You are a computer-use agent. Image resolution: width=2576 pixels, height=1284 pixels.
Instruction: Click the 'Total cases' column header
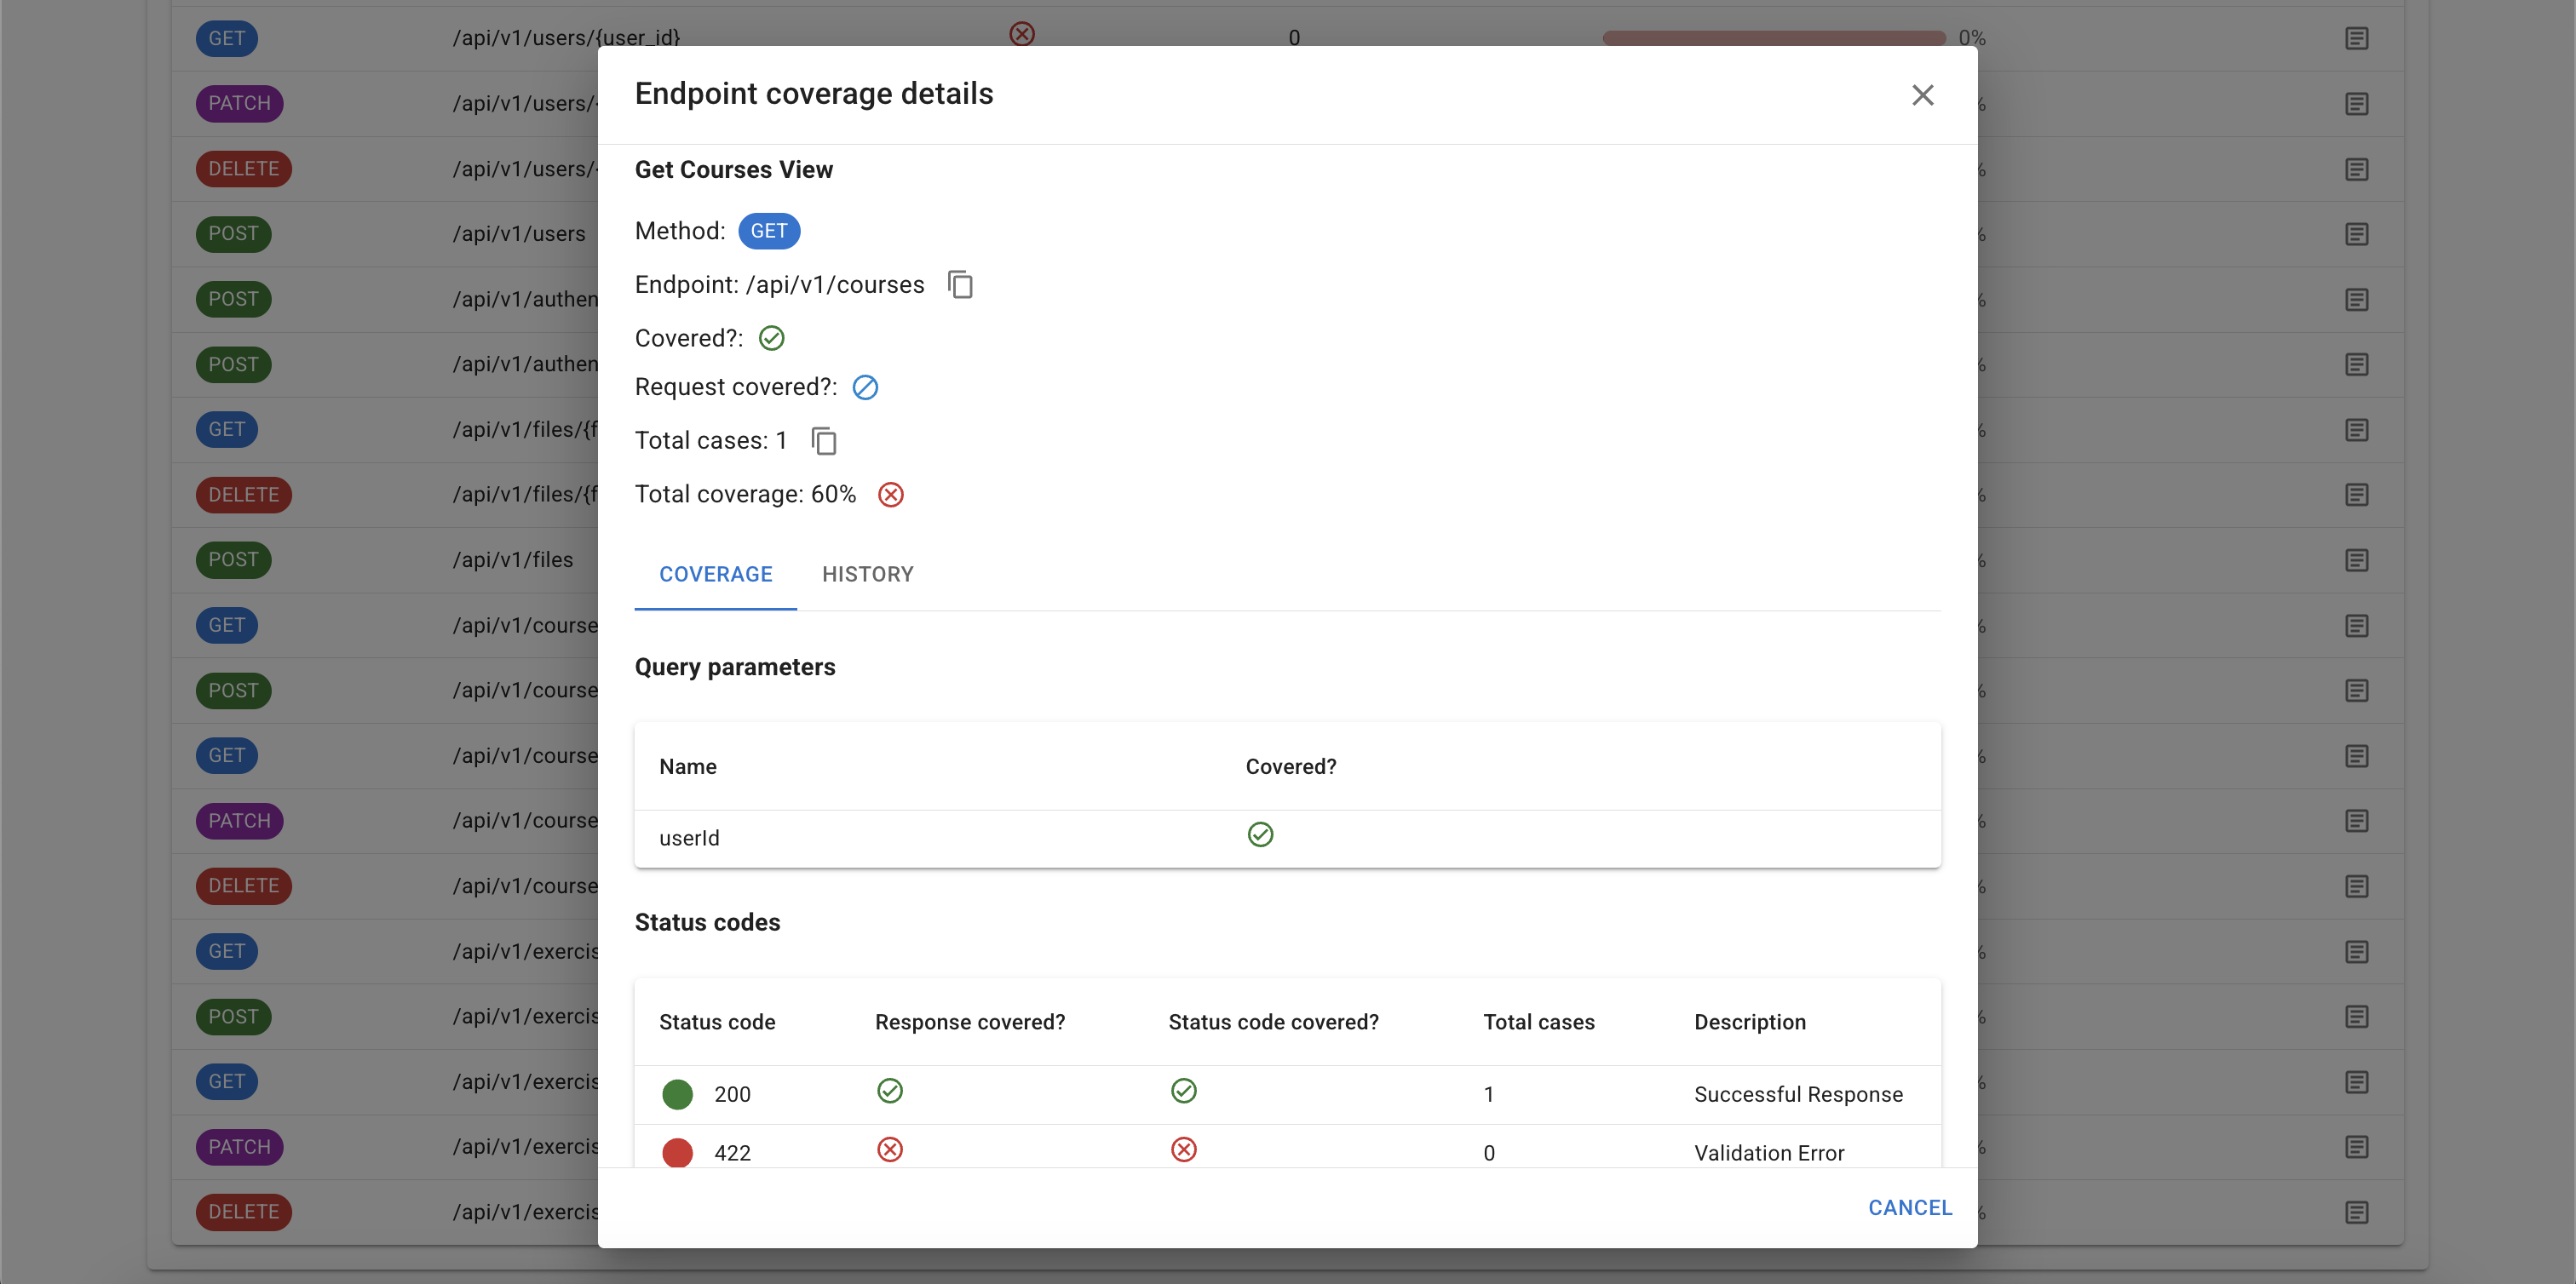[1538, 1023]
